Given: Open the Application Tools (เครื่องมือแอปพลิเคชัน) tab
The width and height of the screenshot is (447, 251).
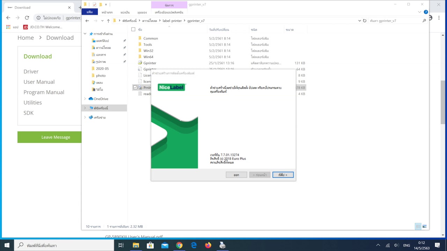Looking at the screenshot, I should [x=169, y=12].
